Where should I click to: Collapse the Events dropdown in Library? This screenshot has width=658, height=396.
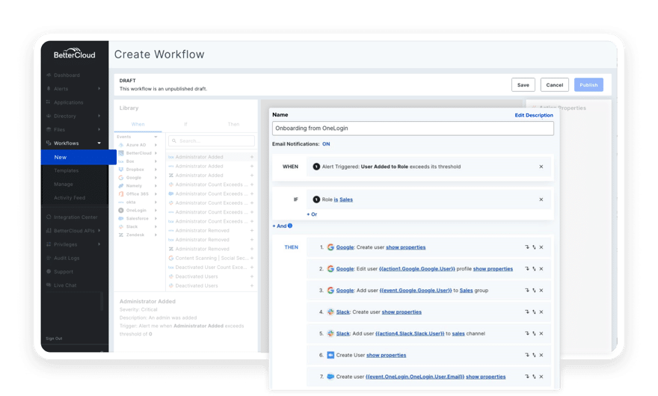pyautogui.click(x=156, y=137)
